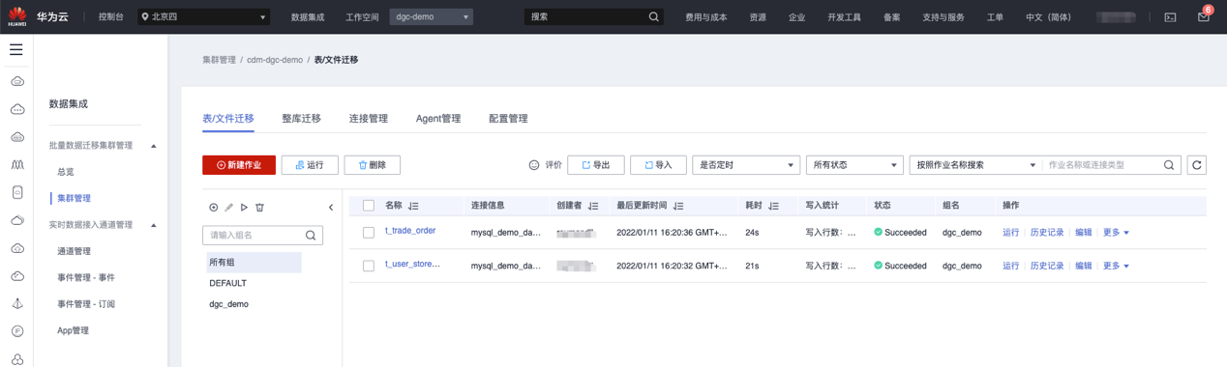The height and width of the screenshot is (367, 1227).
Task: Click the job search magnifier icon
Action: coord(1169,165)
